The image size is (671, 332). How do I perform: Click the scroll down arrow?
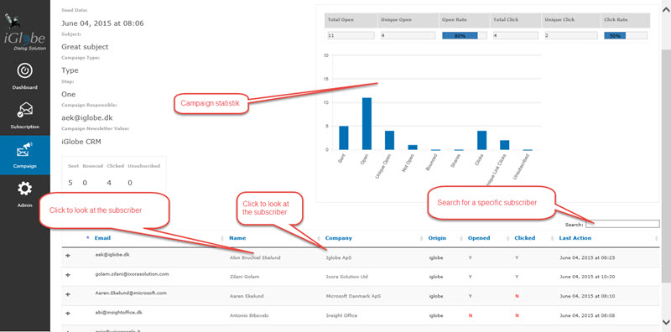[x=666, y=322]
